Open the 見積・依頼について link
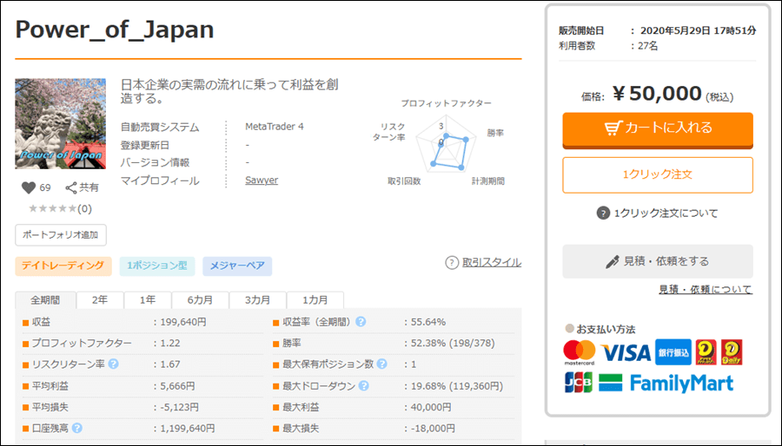 pyautogui.click(x=705, y=290)
